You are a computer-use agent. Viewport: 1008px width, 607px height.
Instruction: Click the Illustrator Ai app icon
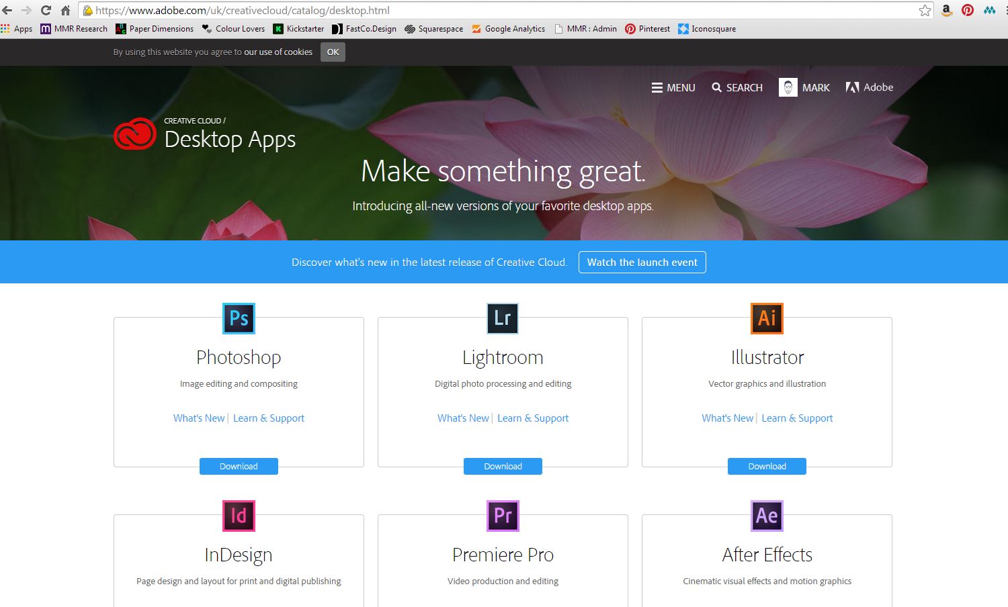pyautogui.click(x=767, y=318)
